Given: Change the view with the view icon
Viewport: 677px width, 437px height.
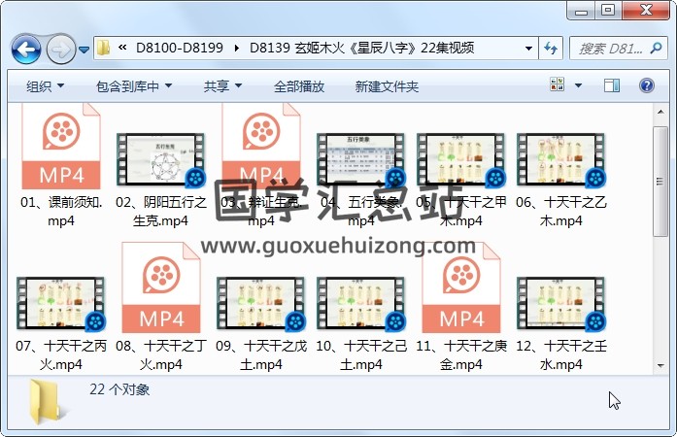Looking at the screenshot, I should [x=557, y=84].
